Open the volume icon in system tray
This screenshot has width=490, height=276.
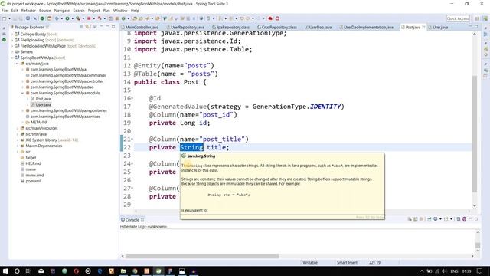tap(444, 271)
